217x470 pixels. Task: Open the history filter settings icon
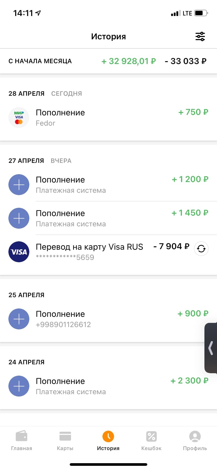(x=200, y=36)
